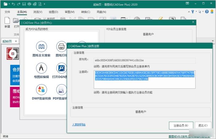The image size is (216, 139).
Task: Open the 看图纸V8.0发布 status bar link
Action: point(189,137)
